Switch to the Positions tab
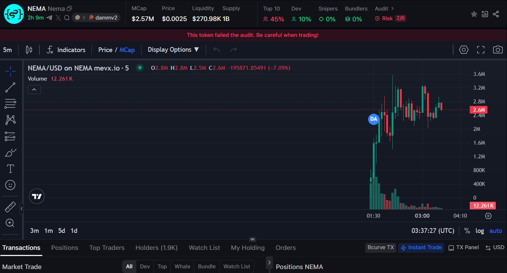507x273 pixels. point(65,248)
